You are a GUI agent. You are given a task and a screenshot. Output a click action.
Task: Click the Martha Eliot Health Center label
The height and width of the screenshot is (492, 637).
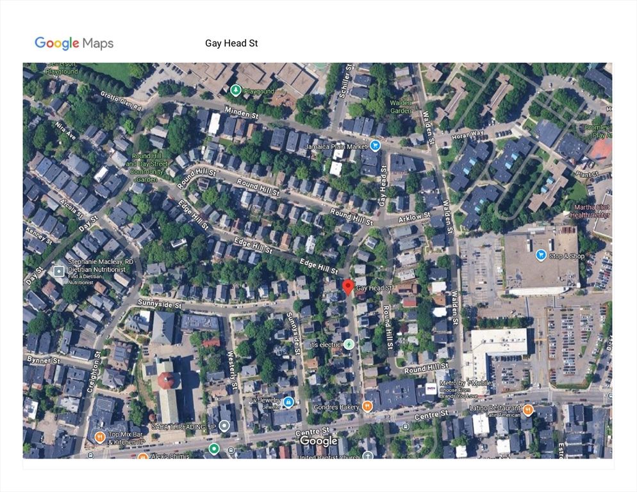590,211
